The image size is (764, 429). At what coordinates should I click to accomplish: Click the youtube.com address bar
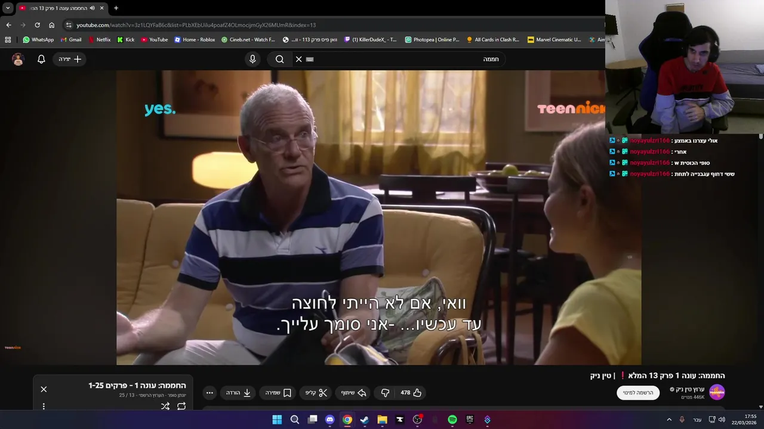[334, 25]
